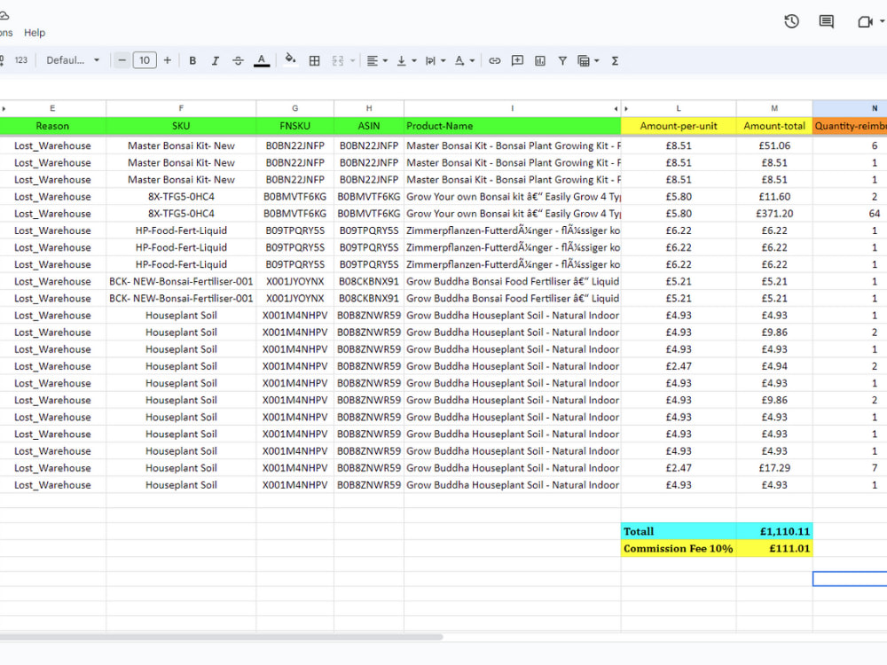Toggle italic formatting
Image resolution: width=887 pixels, height=665 pixels.
(x=215, y=60)
